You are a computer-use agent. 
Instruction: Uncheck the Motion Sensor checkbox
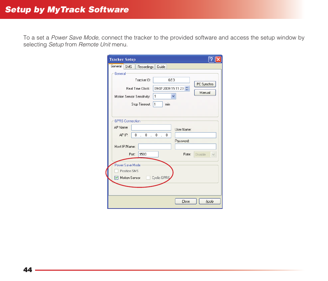coord(117,178)
